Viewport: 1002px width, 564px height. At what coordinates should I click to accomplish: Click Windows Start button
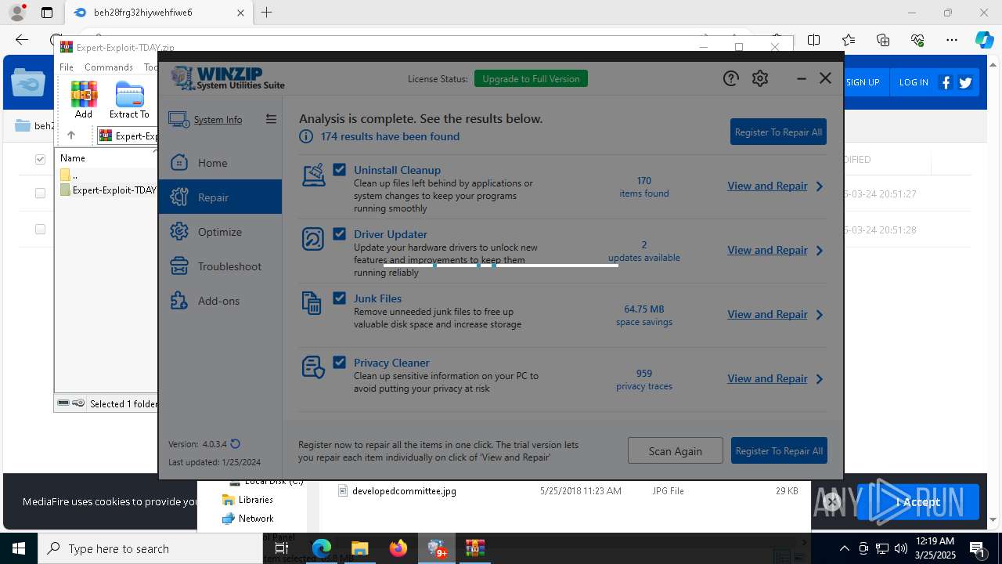(19, 548)
